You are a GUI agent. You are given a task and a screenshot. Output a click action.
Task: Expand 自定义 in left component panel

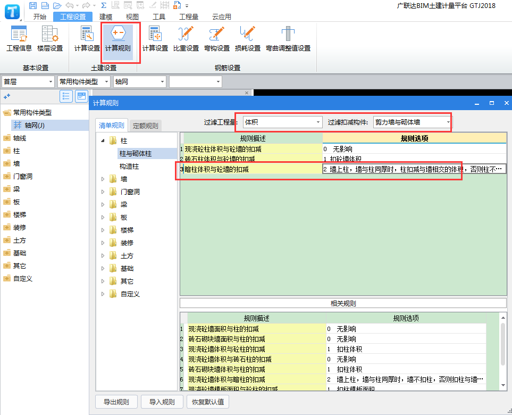(x=6, y=278)
